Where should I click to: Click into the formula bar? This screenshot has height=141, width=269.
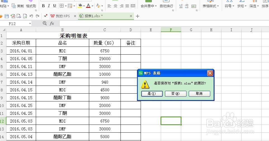tap(164, 23)
